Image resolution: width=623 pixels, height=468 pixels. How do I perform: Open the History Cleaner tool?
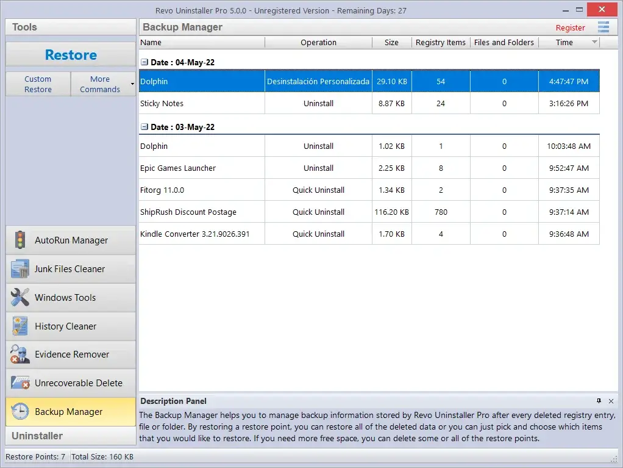click(70, 326)
